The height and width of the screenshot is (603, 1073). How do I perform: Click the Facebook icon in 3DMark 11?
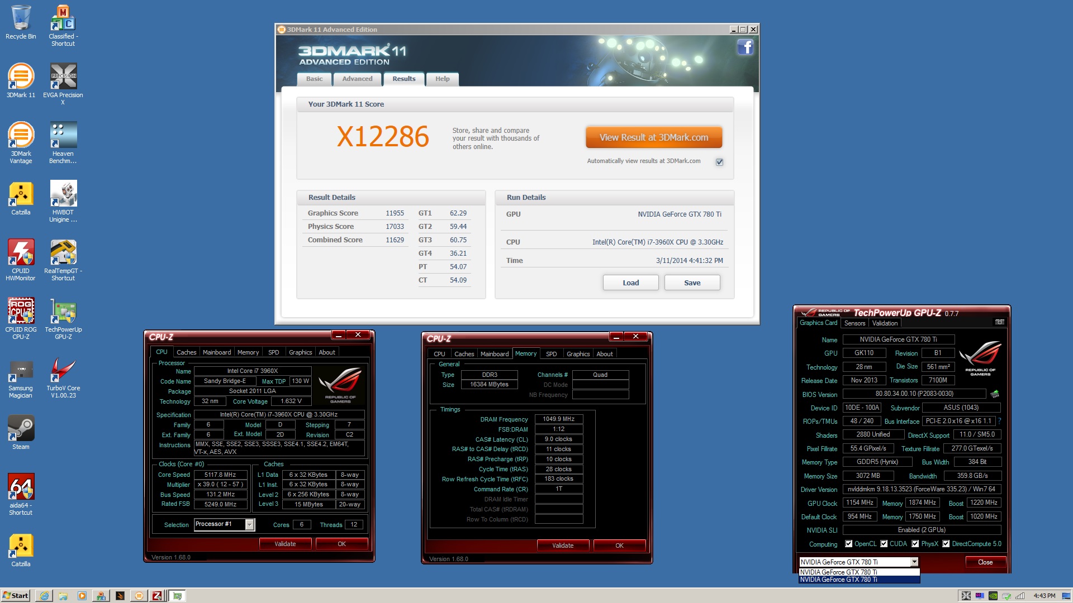[x=746, y=47]
